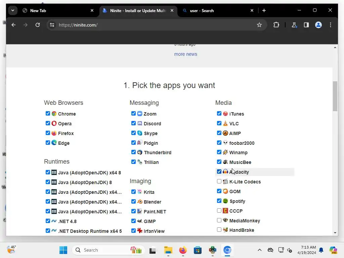Go back to the previous page

pyautogui.click(x=13, y=25)
